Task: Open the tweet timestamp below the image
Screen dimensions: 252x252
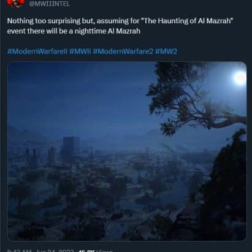Action: coord(20,251)
